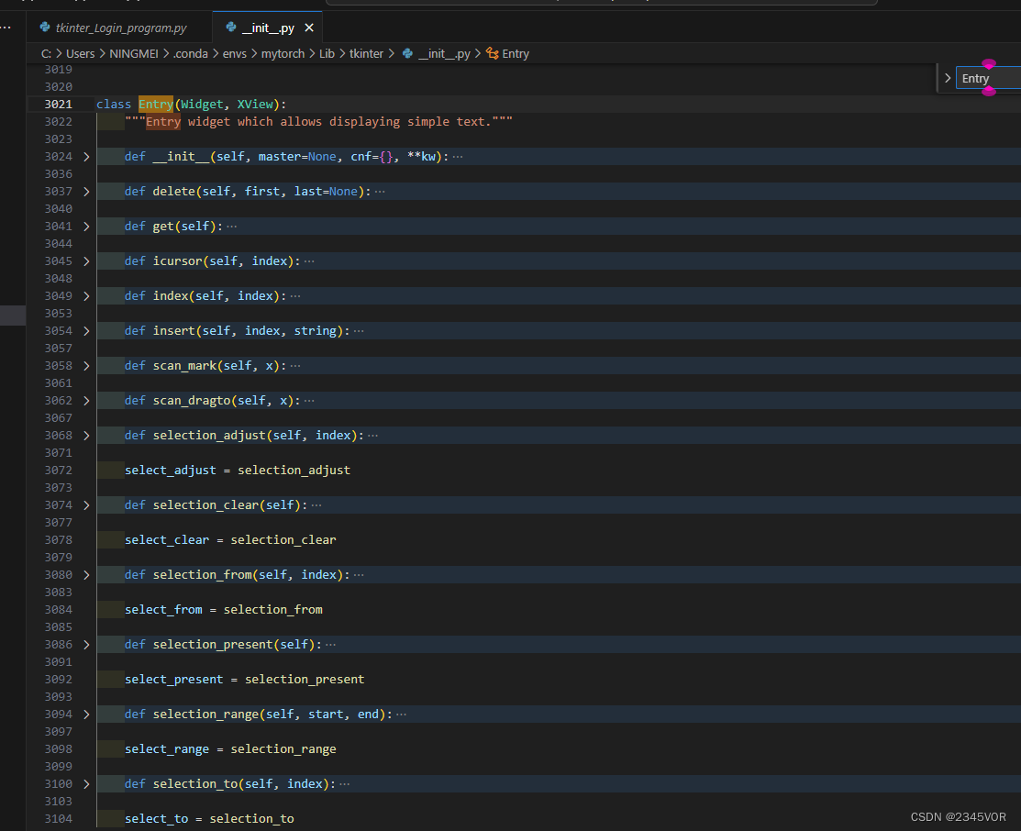Screen dimensions: 1021x831
Task: Click fold ellipsis after selection_clear signature
Action: tap(316, 504)
